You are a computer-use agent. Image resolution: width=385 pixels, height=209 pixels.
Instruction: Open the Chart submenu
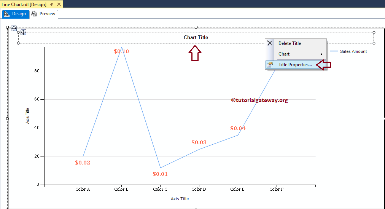[x=296, y=54]
